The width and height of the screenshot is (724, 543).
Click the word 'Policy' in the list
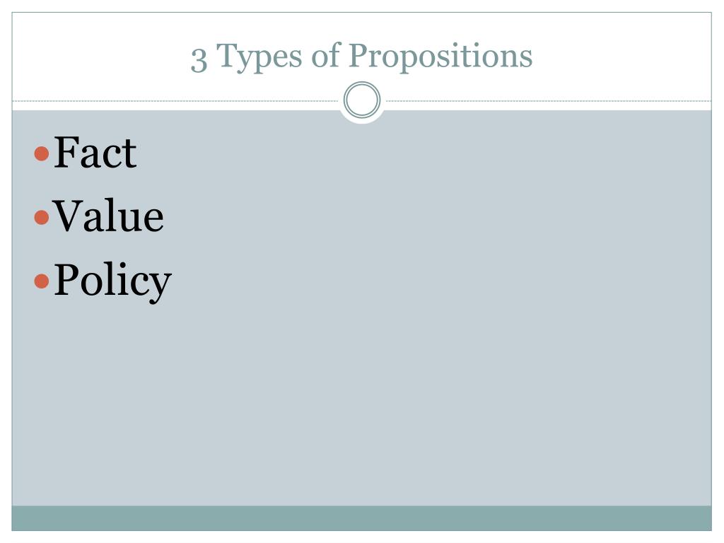pos(112,281)
